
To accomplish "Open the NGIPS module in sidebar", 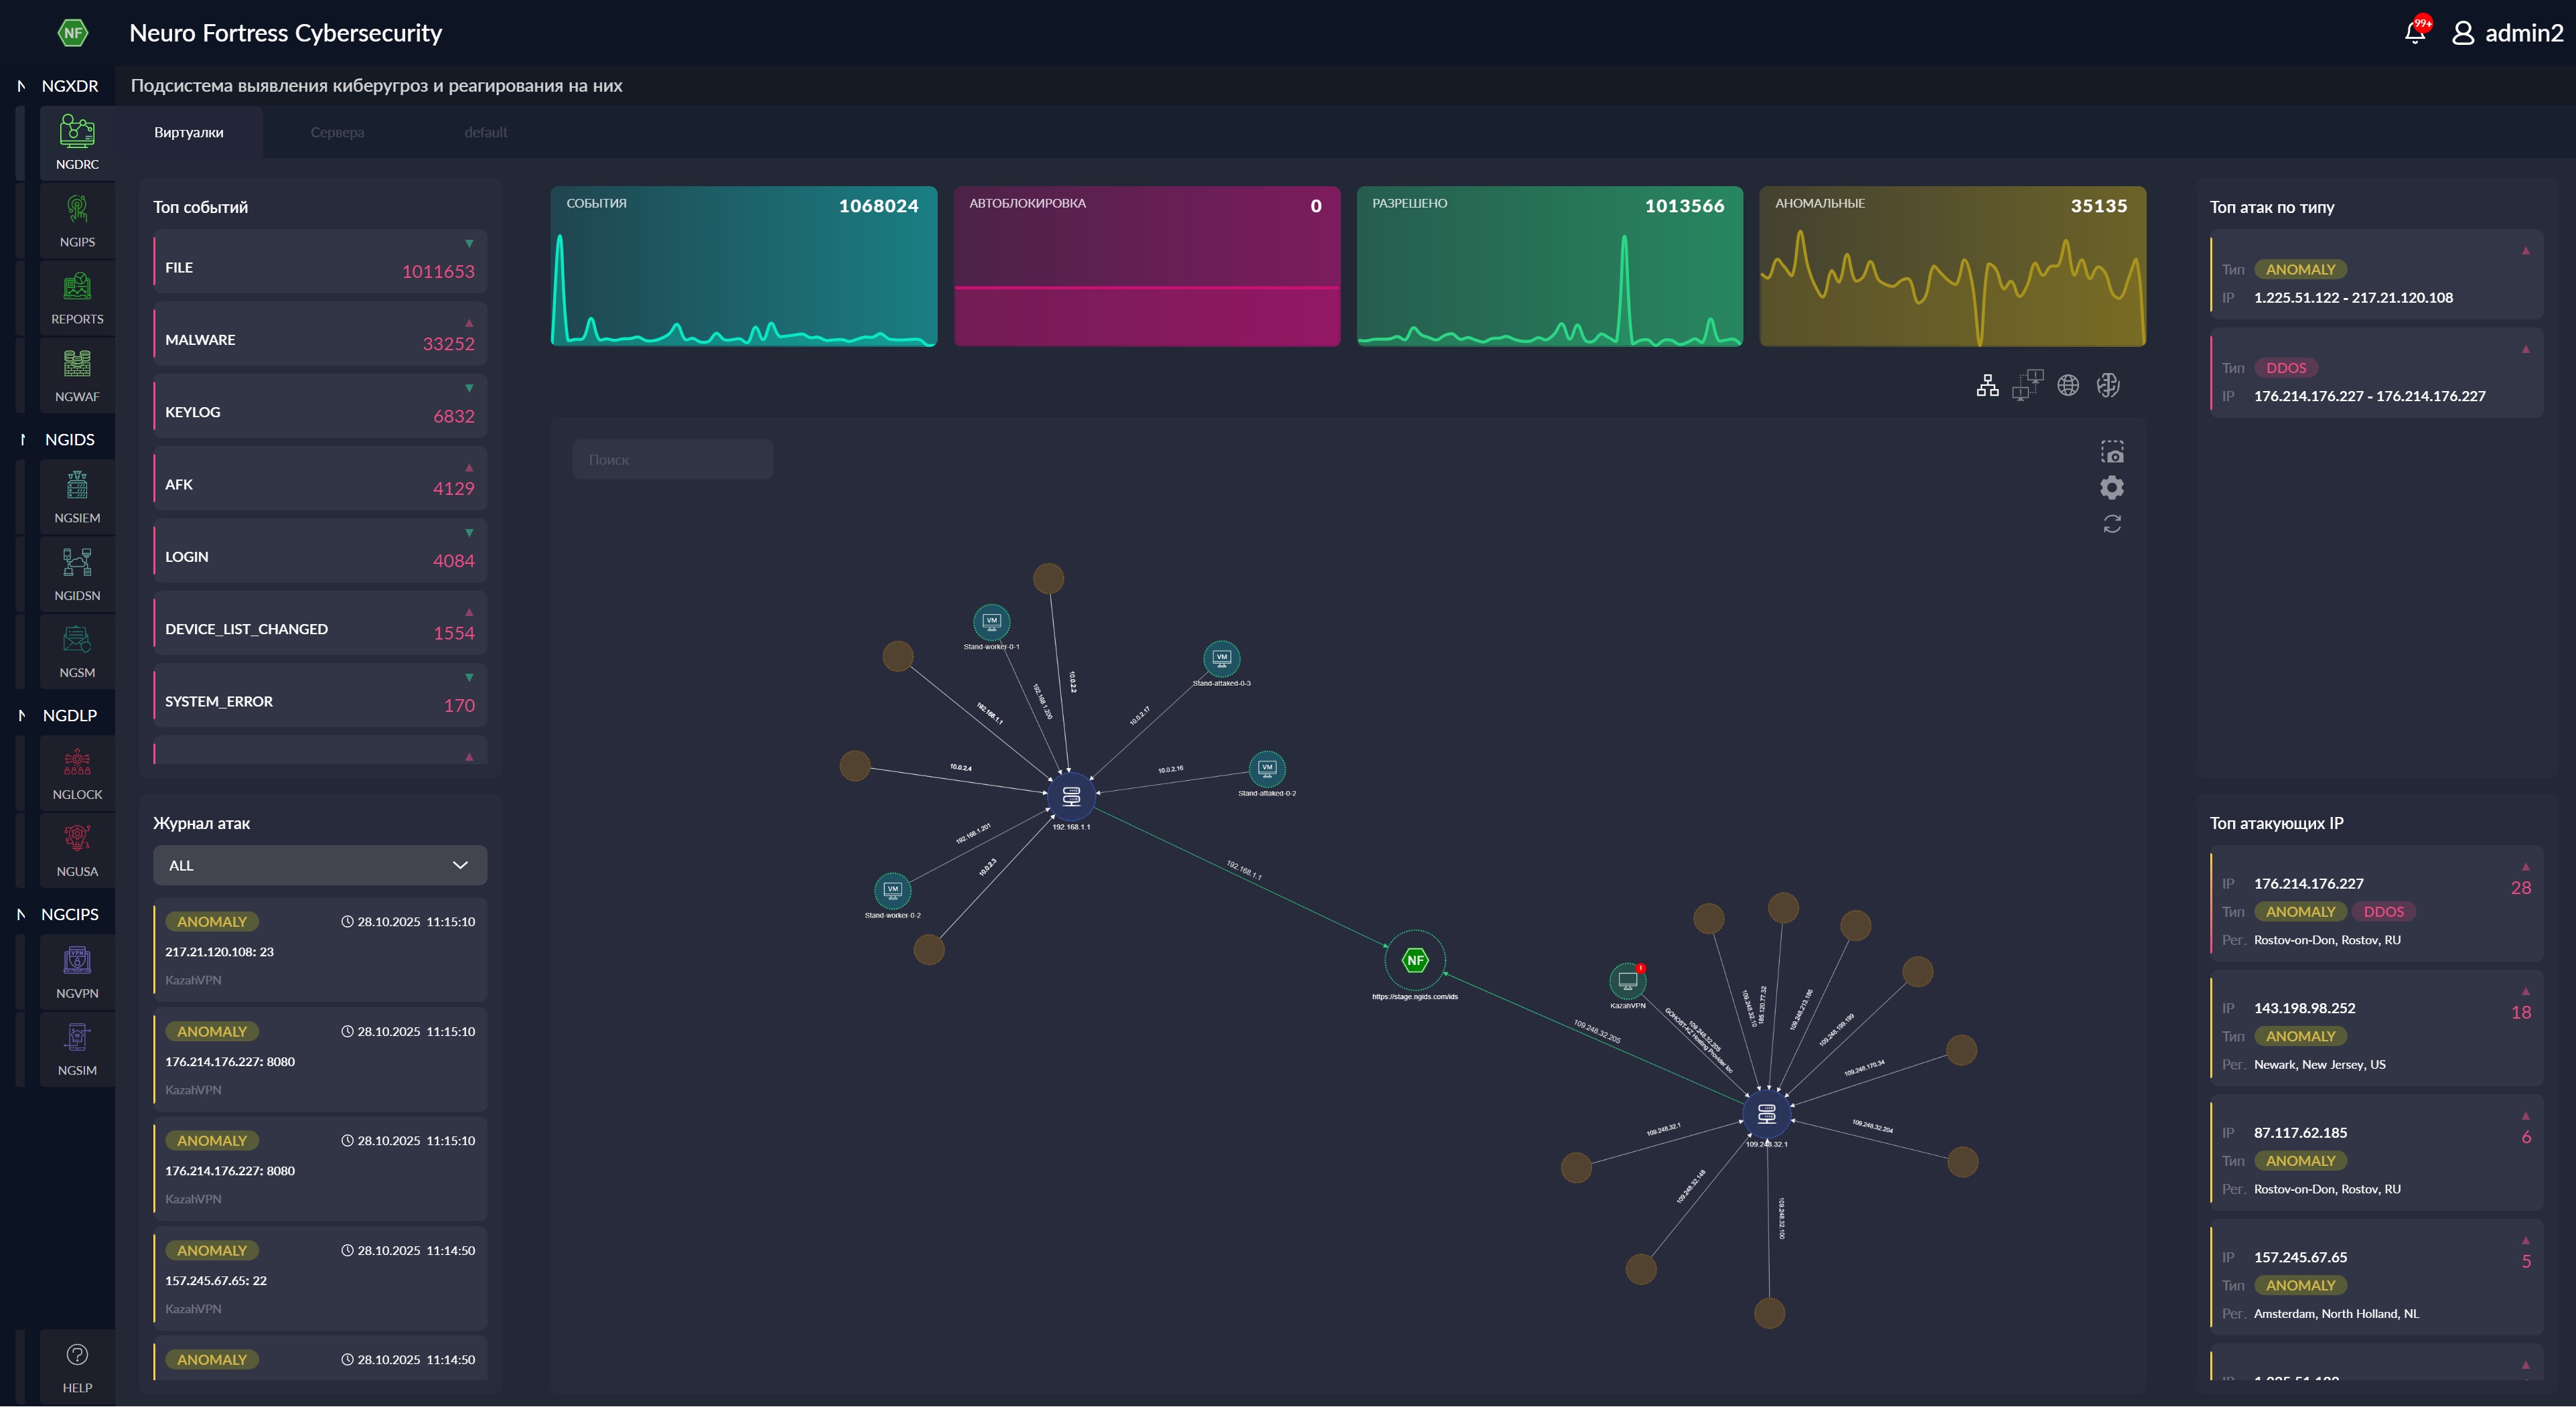I will (77, 220).
